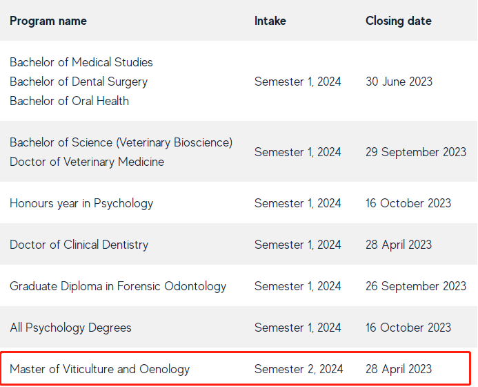Select Honours year in Psychology row

[81, 203]
